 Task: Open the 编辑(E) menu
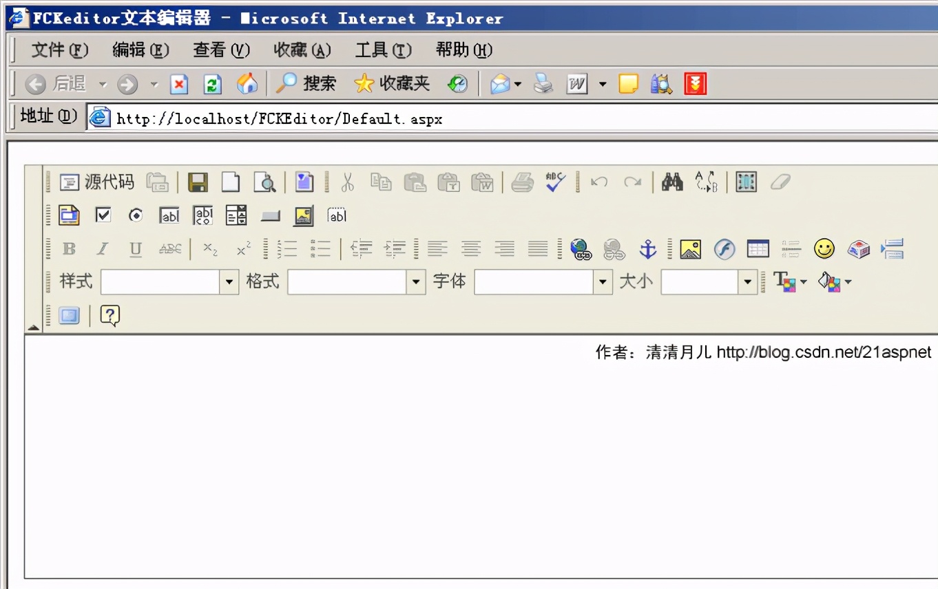pos(140,50)
